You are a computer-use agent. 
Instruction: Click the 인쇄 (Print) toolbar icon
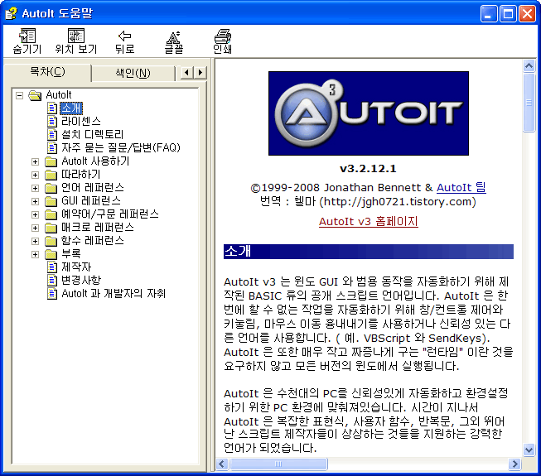click(x=223, y=36)
